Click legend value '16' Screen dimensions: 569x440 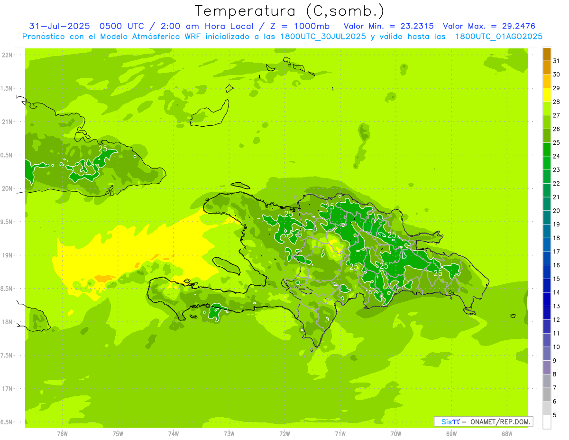[557, 265]
